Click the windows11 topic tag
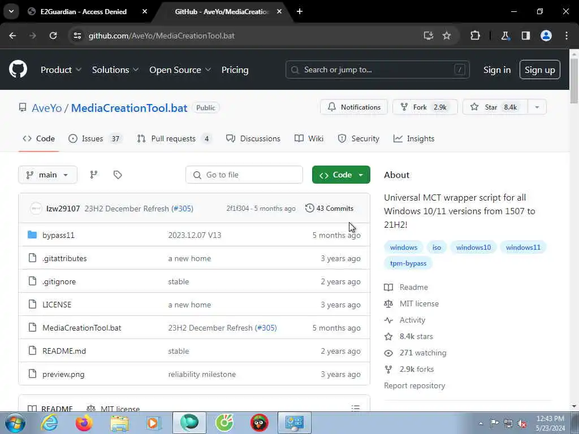Image resolution: width=579 pixels, height=434 pixels. (523, 248)
